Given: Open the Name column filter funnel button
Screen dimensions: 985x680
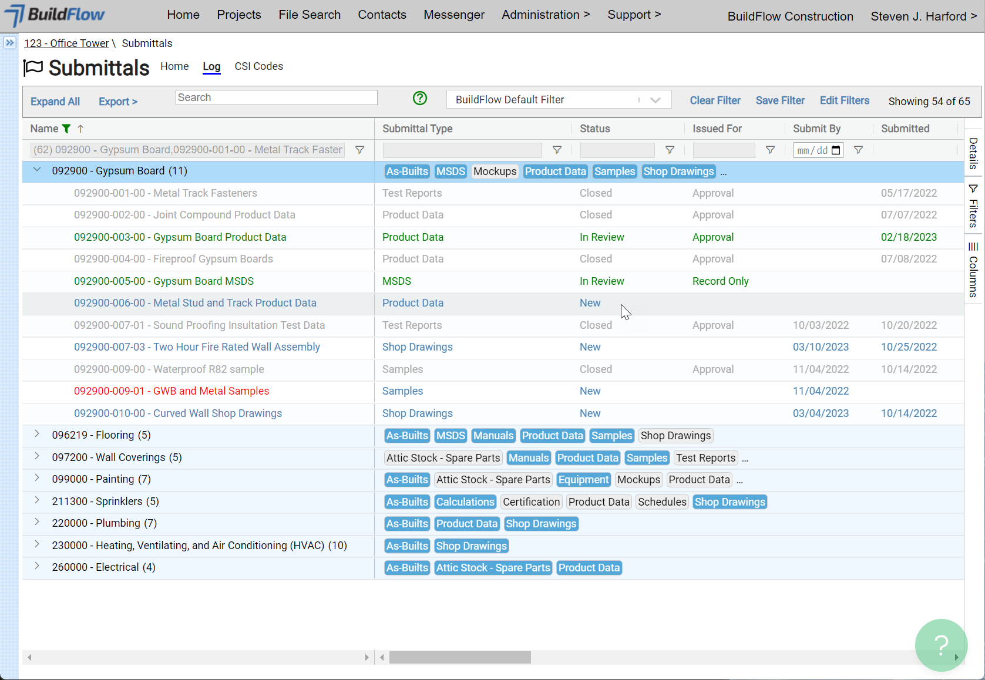Looking at the screenshot, I should 360,150.
